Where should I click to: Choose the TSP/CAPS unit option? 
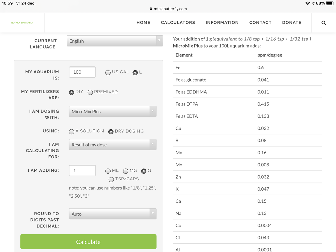(111, 179)
